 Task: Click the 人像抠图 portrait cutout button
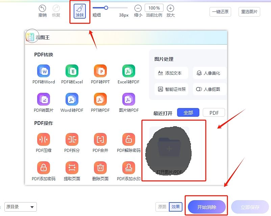pos(210,89)
